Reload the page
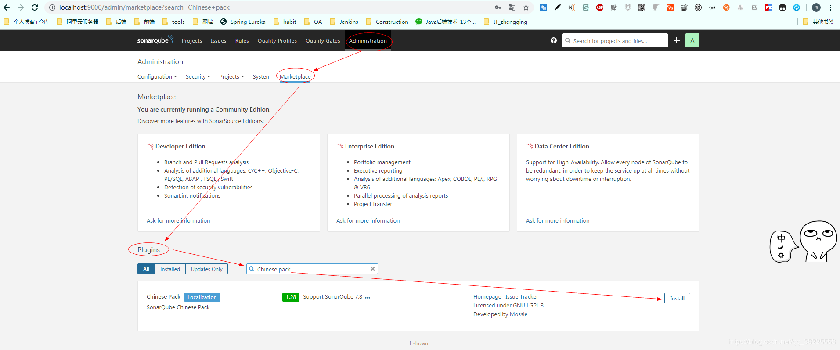This screenshot has height=350, width=840. tap(35, 7)
